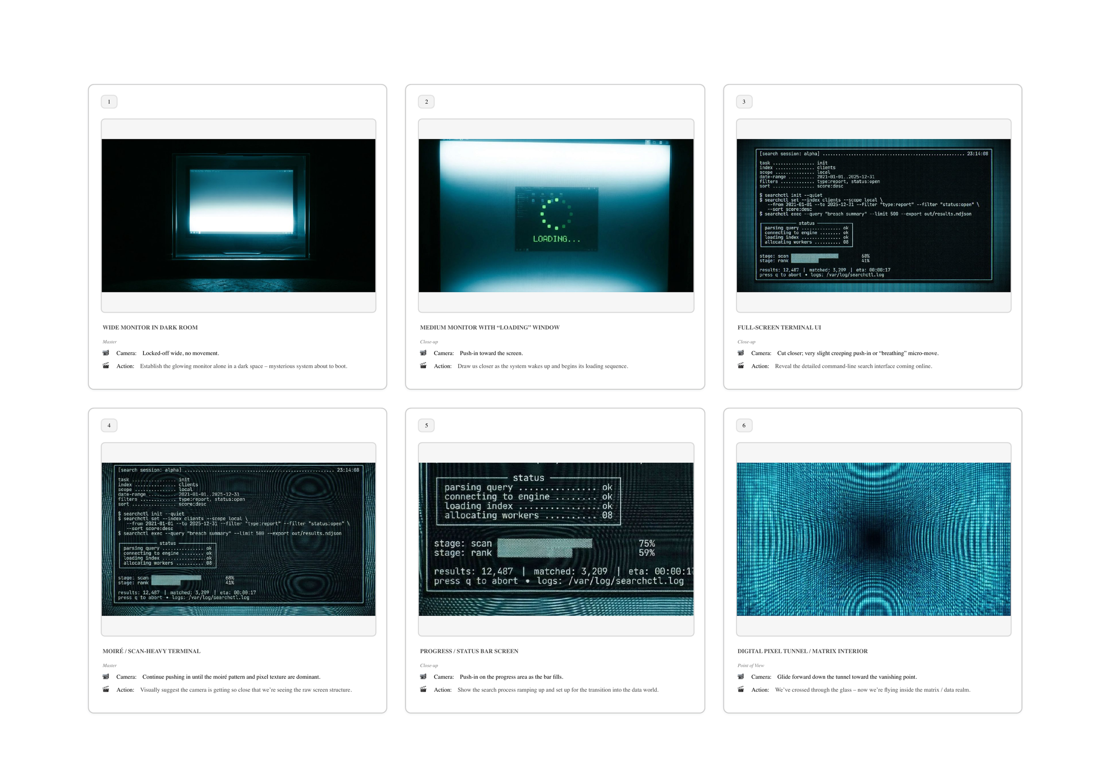Select shot number 2 badge
The width and height of the screenshot is (1109, 783).
[x=426, y=102]
